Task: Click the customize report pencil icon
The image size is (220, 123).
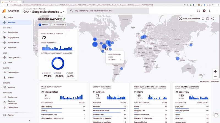Action: tap(208, 19)
